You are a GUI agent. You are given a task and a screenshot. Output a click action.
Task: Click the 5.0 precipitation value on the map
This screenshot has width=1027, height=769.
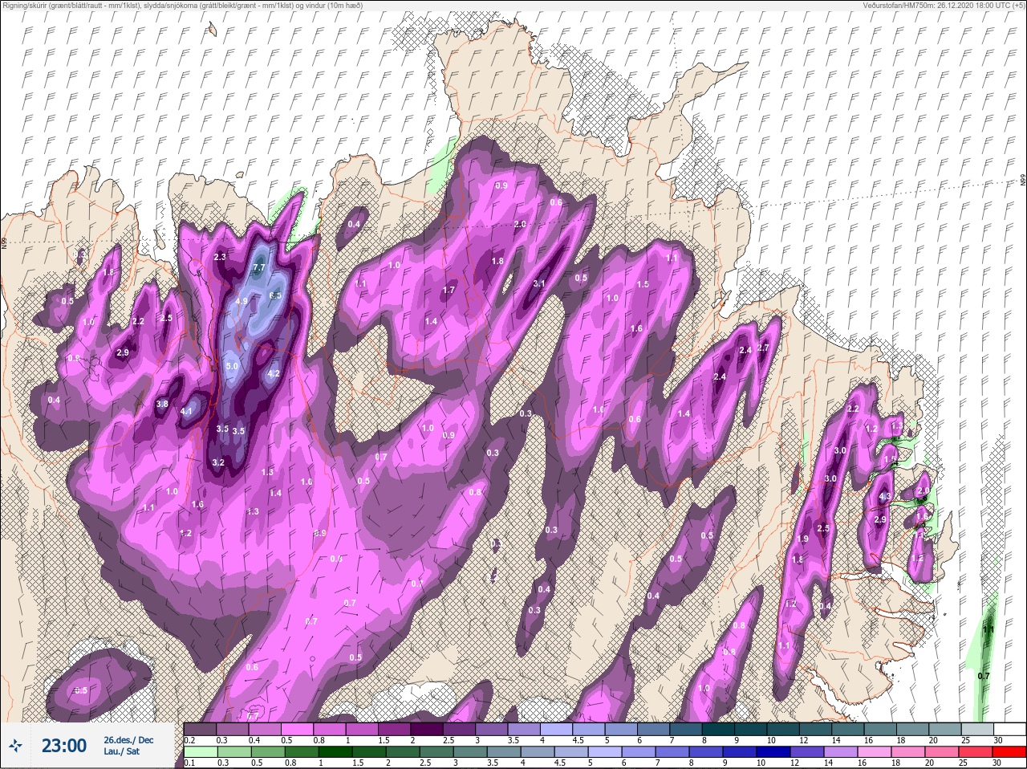click(232, 366)
